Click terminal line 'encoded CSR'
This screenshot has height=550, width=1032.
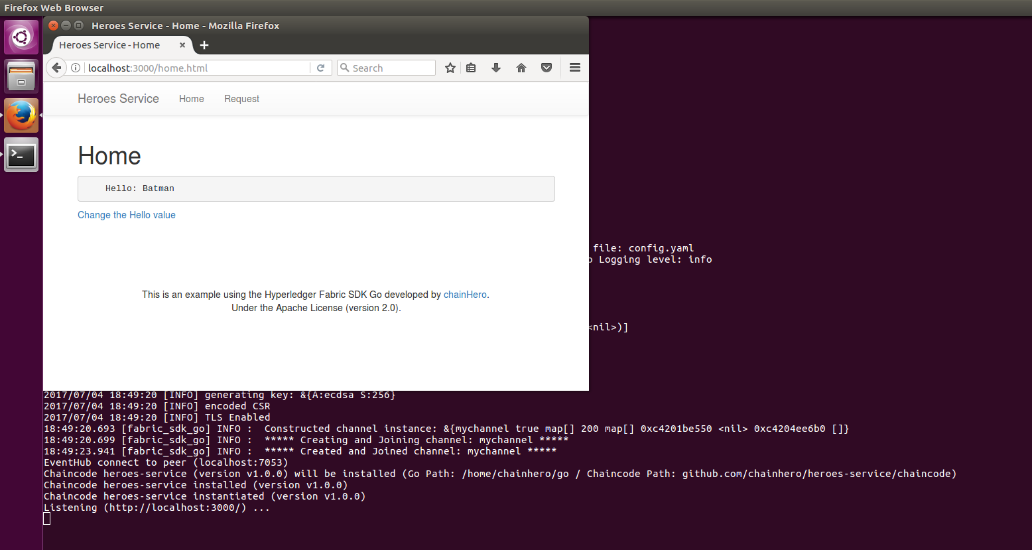[x=157, y=406]
